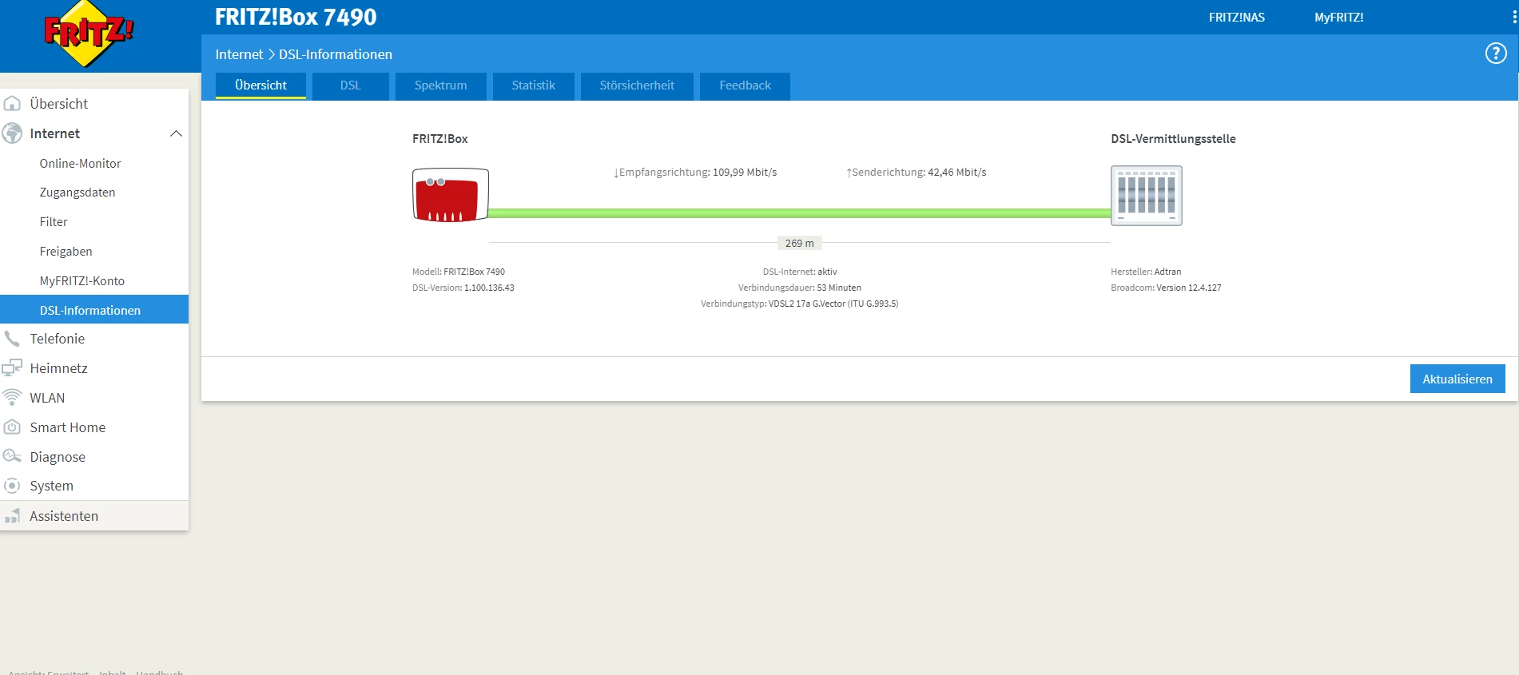The width and height of the screenshot is (1519, 675).
Task: Click the Verbindungstyp VDSL2 17a G.Vector text
Action: (800, 304)
